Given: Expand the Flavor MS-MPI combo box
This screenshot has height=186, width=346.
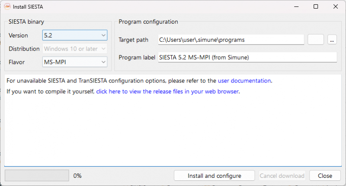Looking at the screenshot, I should pyautogui.click(x=74, y=62).
